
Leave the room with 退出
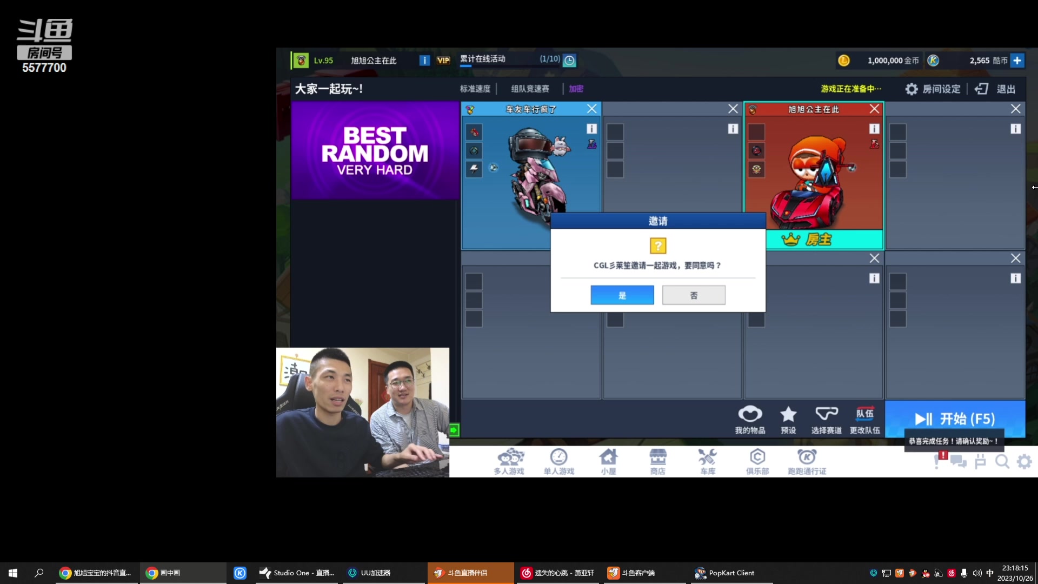coord(995,89)
